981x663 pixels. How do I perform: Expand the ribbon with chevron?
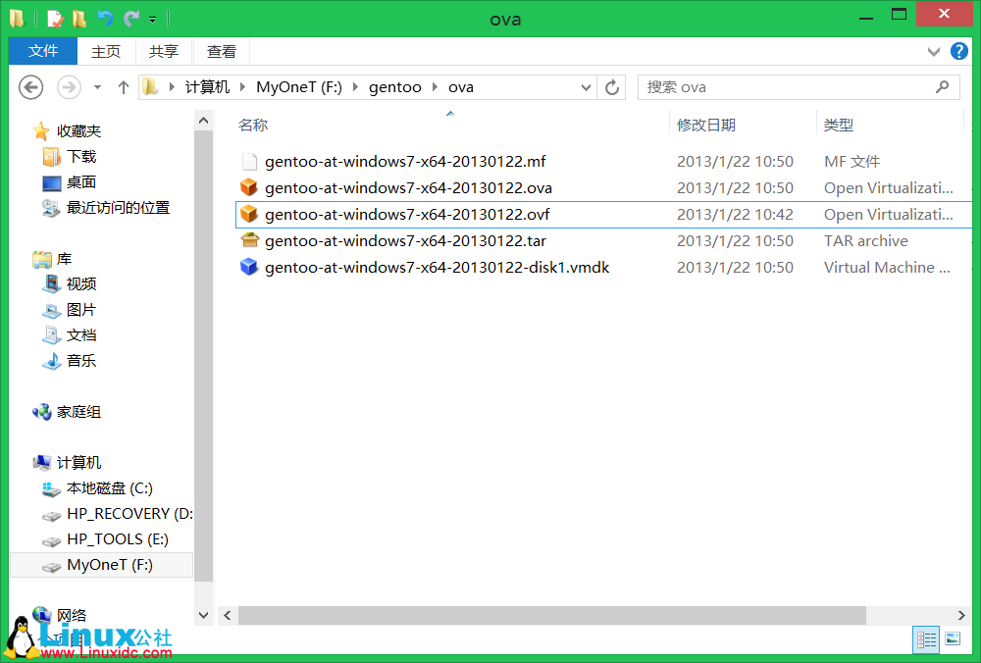pos(934,51)
